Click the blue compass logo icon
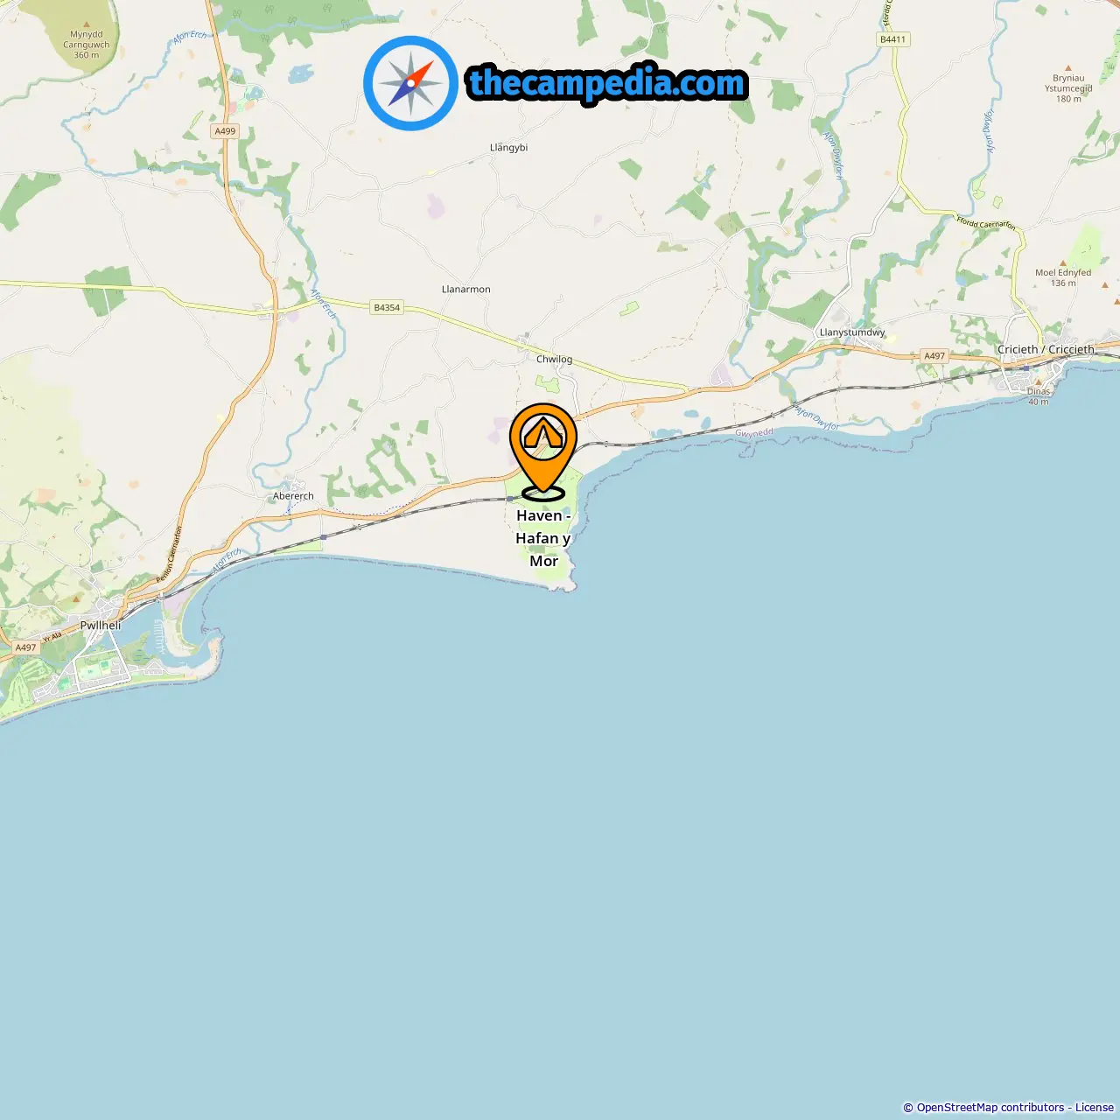This screenshot has height=1120, width=1120. tap(410, 83)
